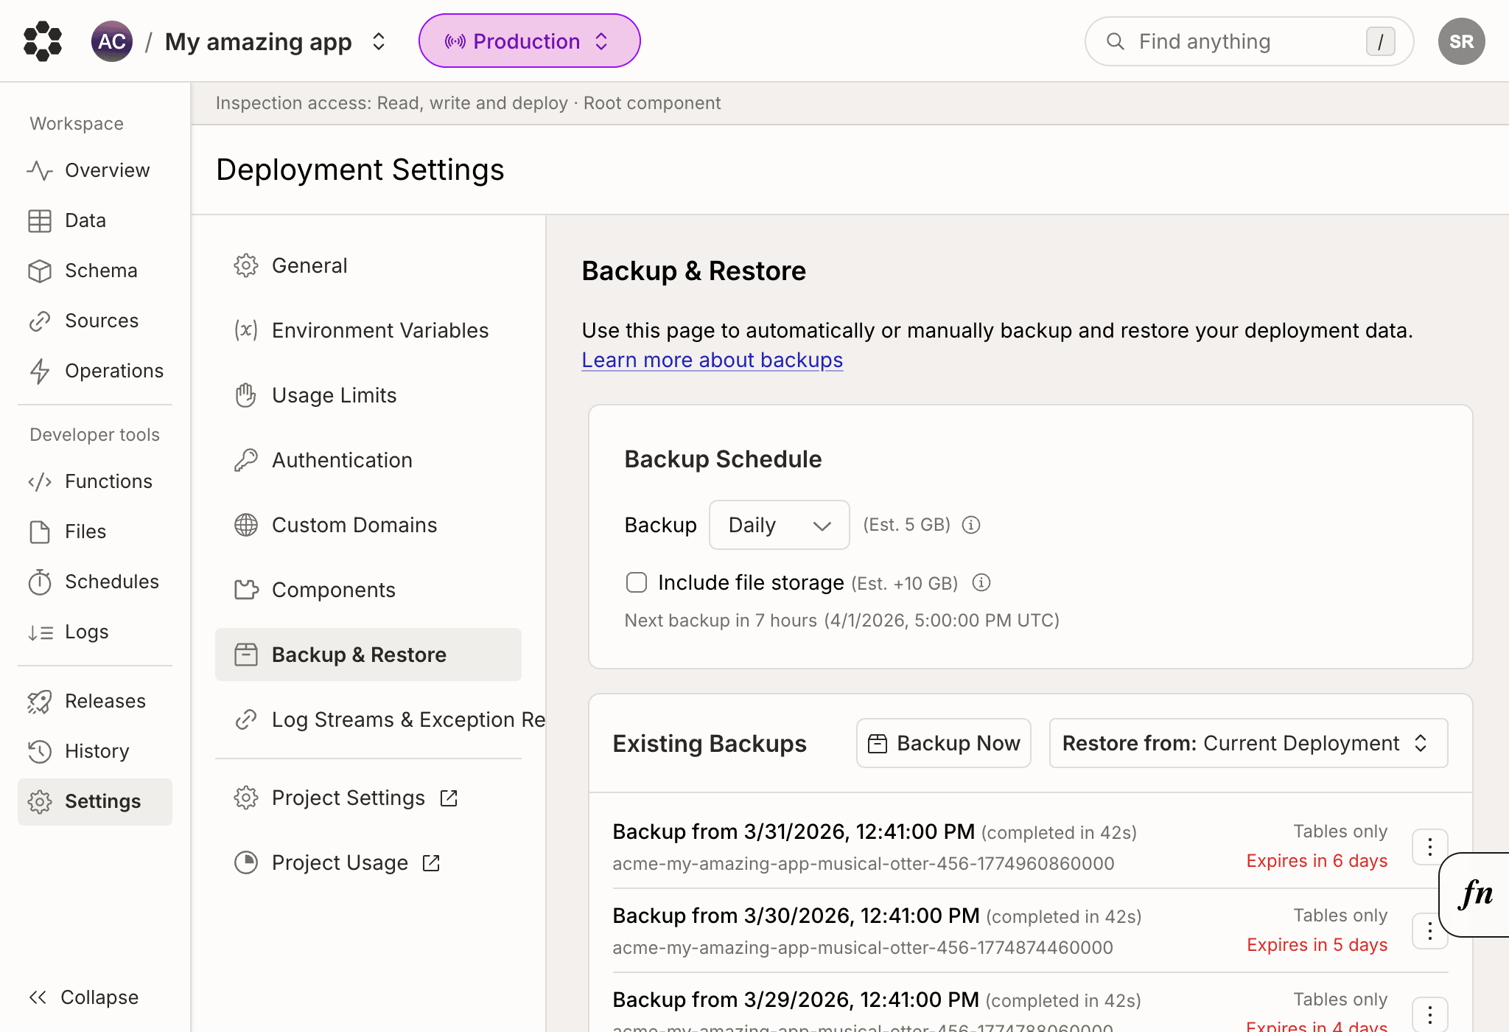The image size is (1509, 1032).
Task: Expand the My amazing app project switcher
Action: pos(379,41)
